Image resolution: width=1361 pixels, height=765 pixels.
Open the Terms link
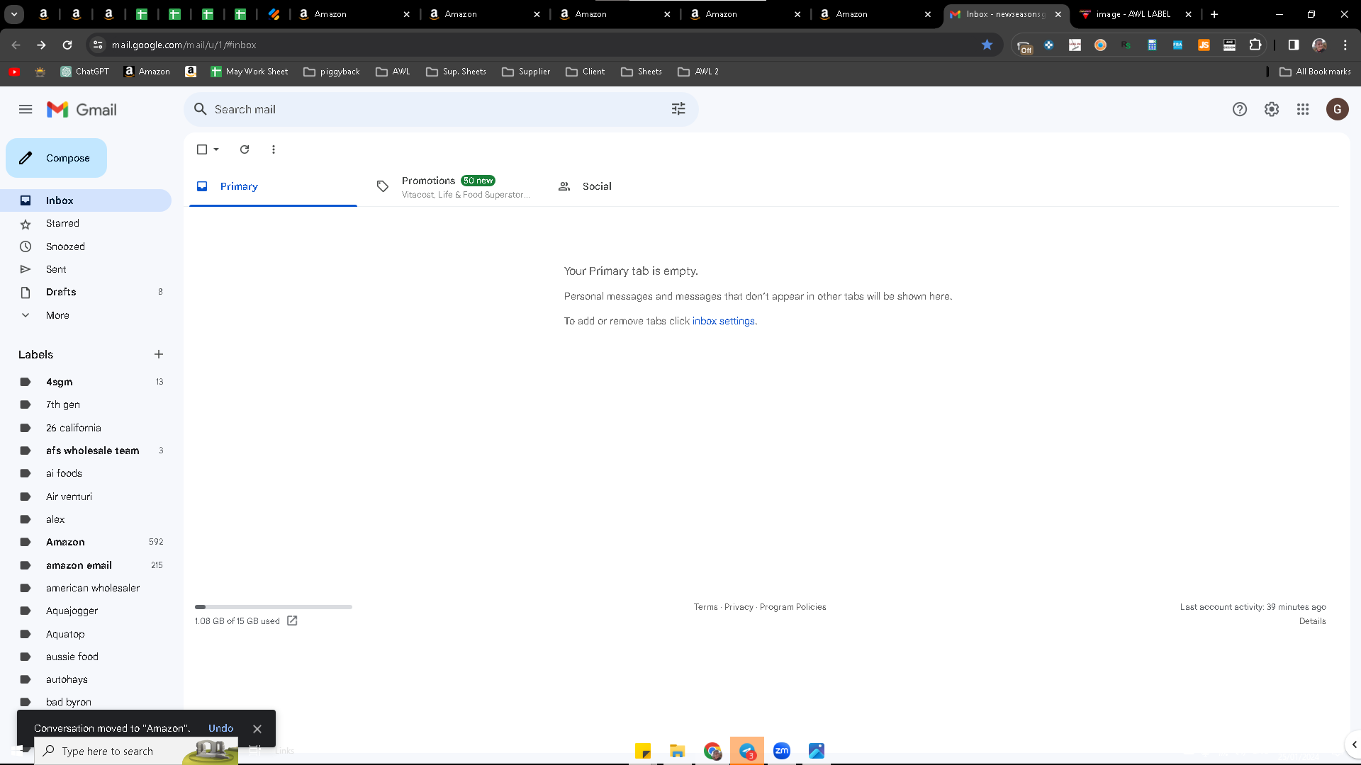(x=705, y=607)
